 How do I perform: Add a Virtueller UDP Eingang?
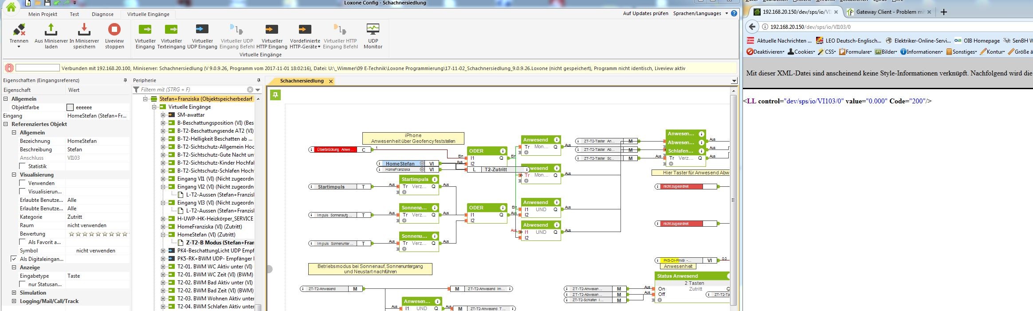pyautogui.click(x=202, y=30)
